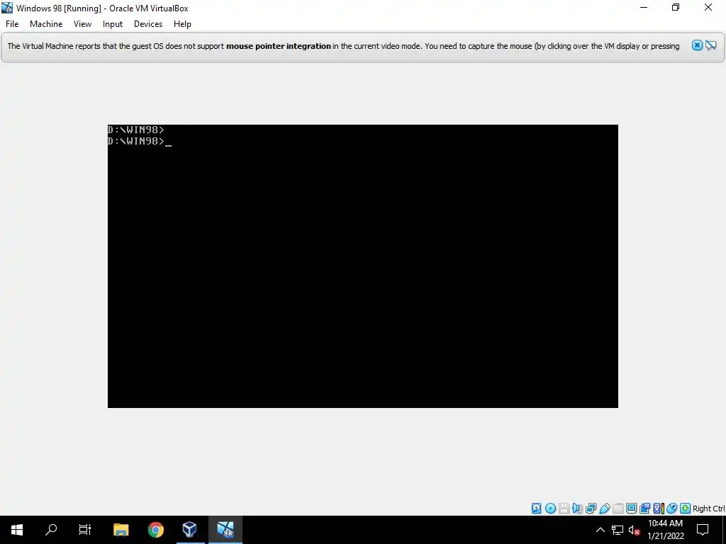
Task: Click the display status icon
Action: 631,509
